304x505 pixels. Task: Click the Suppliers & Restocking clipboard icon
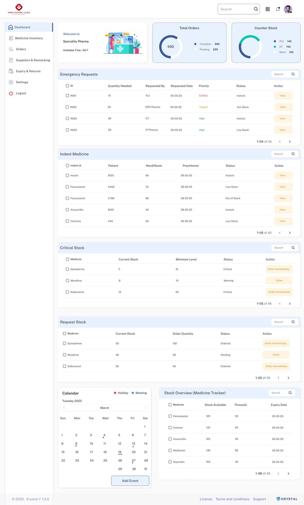(11, 60)
